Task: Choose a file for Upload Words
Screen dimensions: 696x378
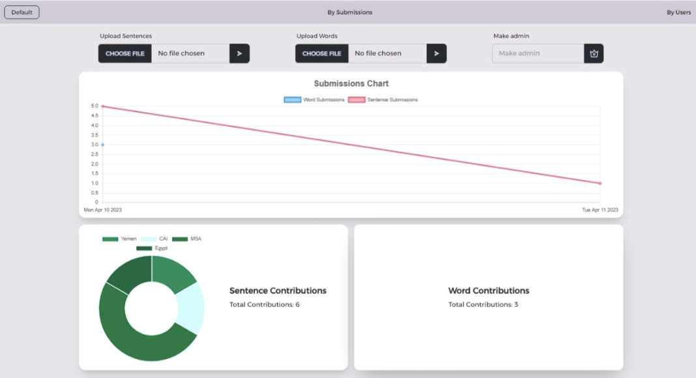Action: pos(322,53)
